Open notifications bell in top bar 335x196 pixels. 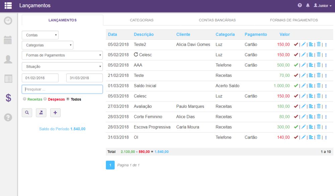(x=308, y=5)
